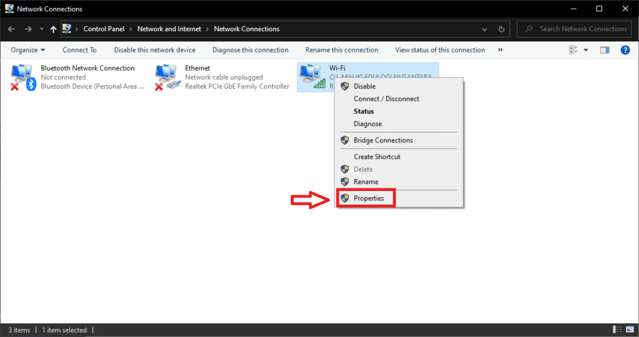Expand the address bar history dropdown
The image size is (639, 337).
click(x=485, y=29)
